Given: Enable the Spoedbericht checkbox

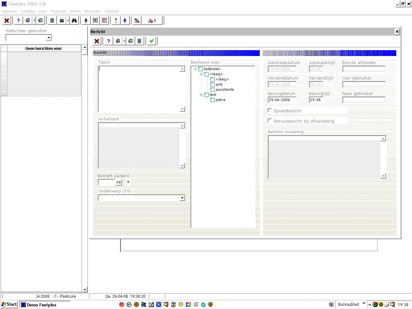Looking at the screenshot, I should 270,110.
